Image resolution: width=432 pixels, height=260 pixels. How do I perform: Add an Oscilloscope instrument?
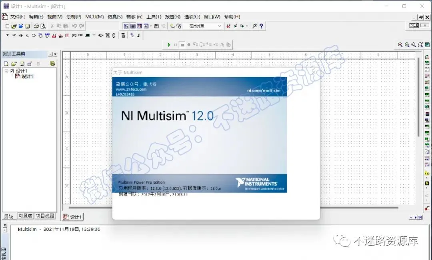tap(427, 76)
